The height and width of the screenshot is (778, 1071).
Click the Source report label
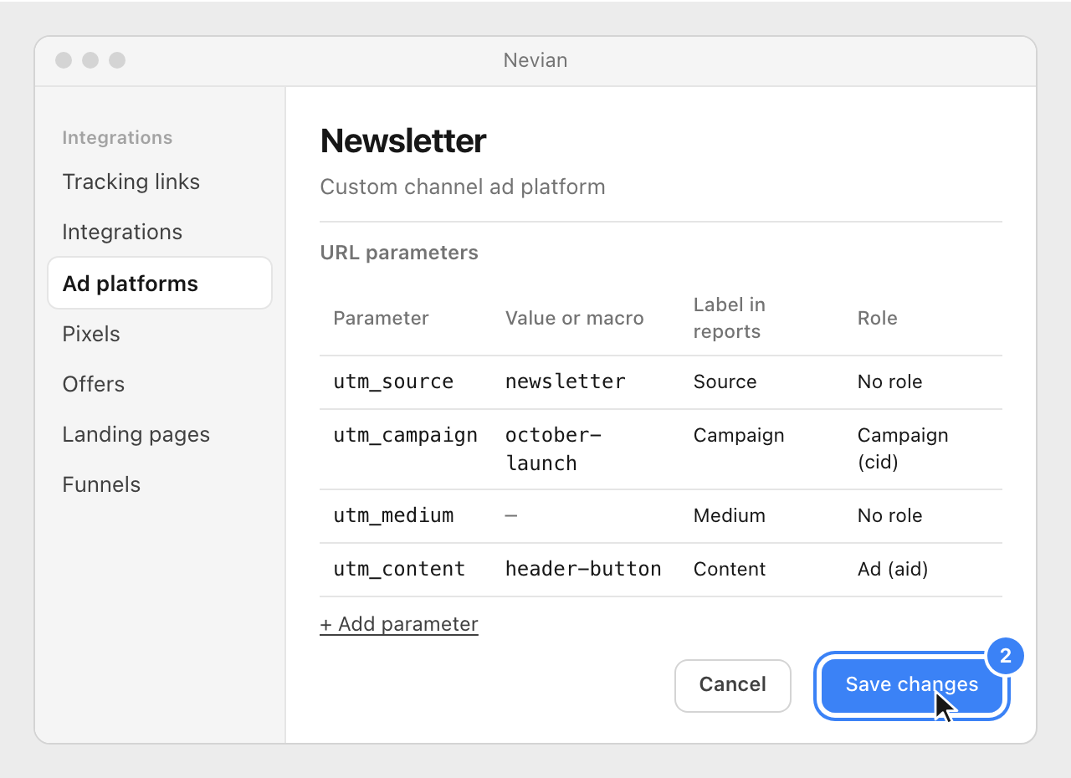point(725,381)
